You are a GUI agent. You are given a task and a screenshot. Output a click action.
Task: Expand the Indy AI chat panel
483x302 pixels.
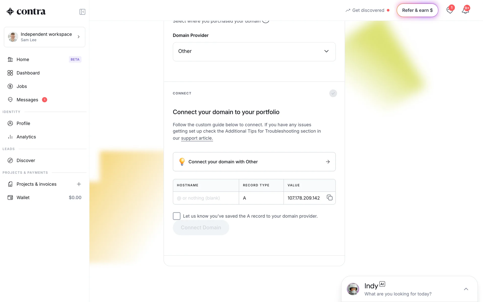[466, 289]
